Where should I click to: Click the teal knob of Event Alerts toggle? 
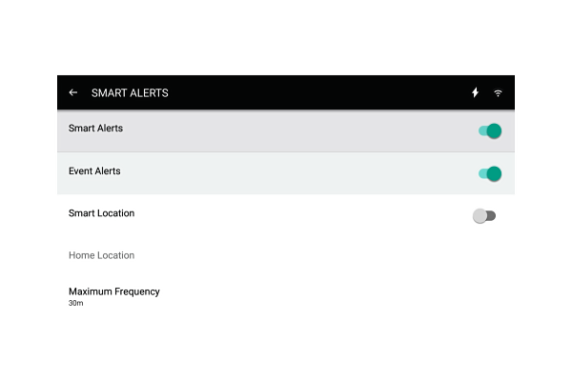494,173
